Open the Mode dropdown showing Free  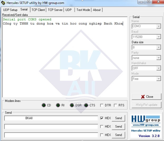pyautogui.click(x=158, y=79)
